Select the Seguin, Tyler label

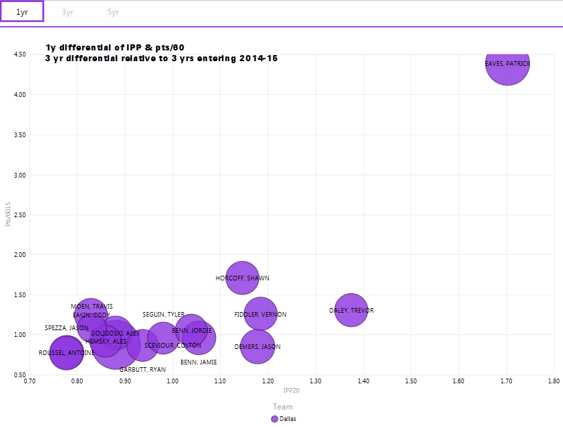[163, 315]
